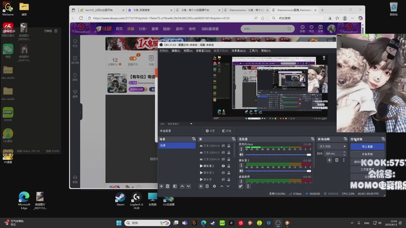This screenshot has height=228, width=406.
Task: Pop out the 混音器 dock panel
Action: 313,139
